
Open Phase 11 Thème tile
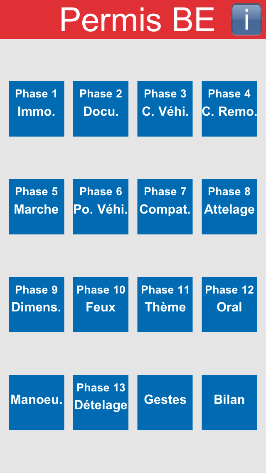coord(165,305)
